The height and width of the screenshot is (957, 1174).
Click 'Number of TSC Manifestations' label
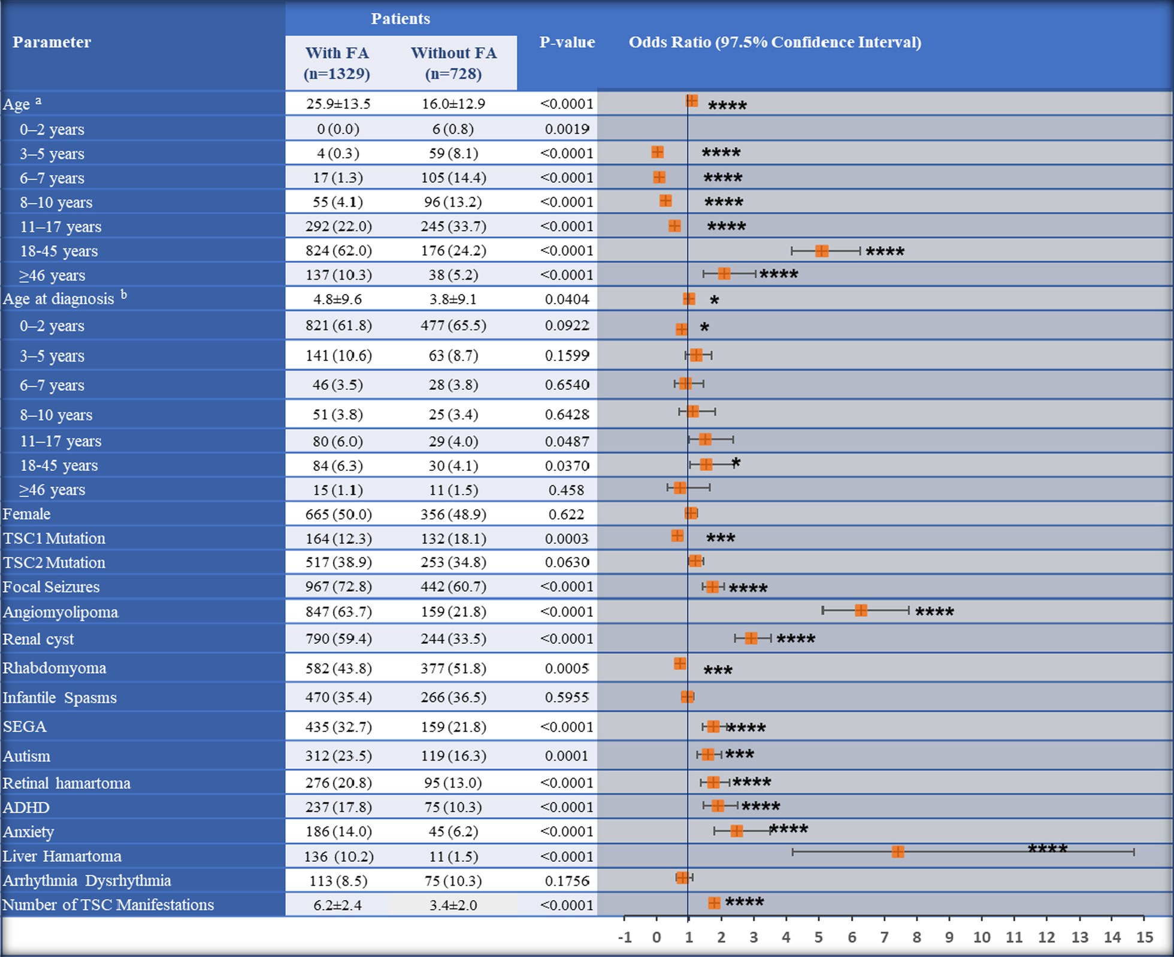[x=108, y=905]
